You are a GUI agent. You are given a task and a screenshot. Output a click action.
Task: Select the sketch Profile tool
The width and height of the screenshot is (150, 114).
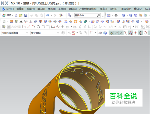24,27
